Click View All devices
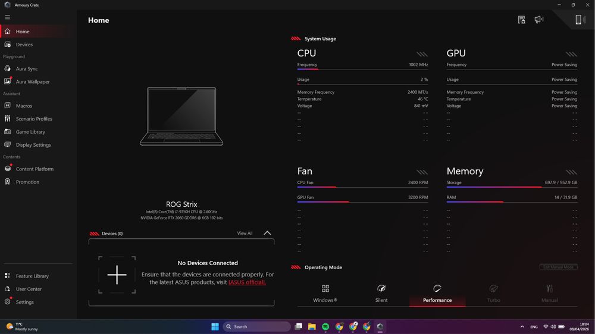Image resolution: width=595 pixels, height=334 pixels. tap(245, 233)
